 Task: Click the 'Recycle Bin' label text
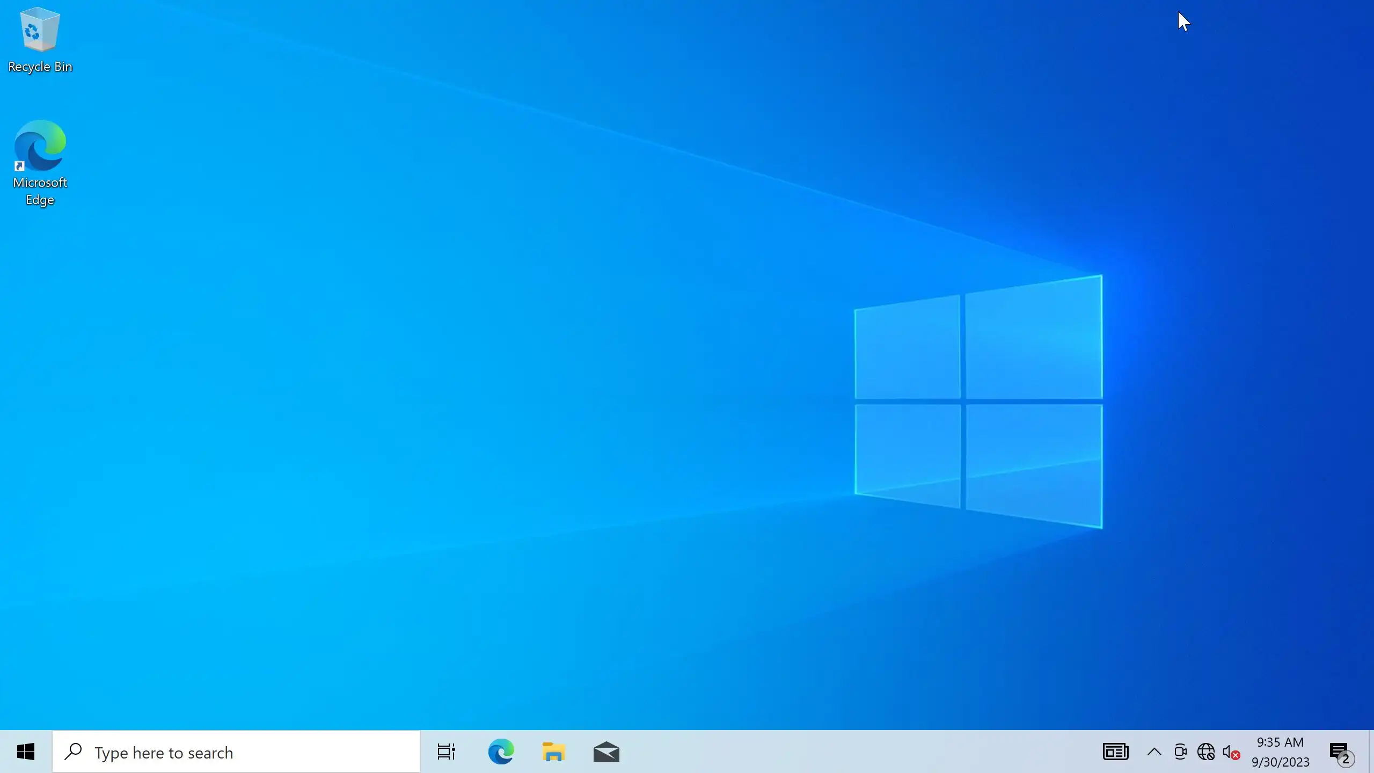[40, 67]
